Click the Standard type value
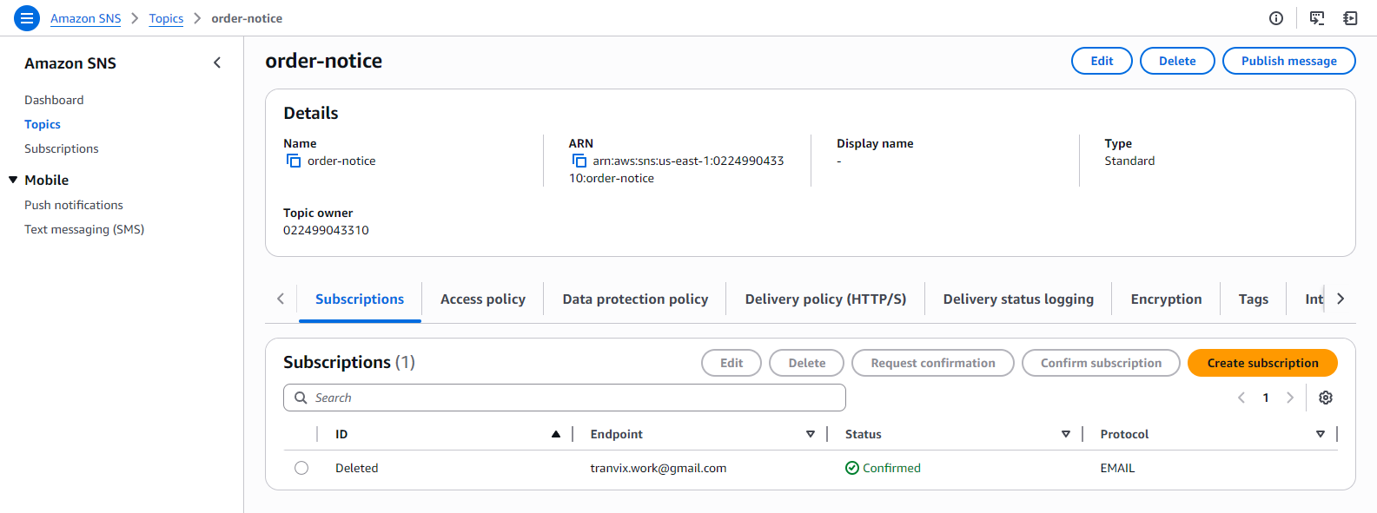Image resolution: width=1377 pixels, height=513 pixels. [x=1129, y=161]
